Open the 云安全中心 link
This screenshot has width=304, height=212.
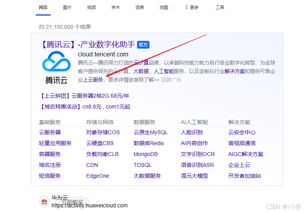coord(242,132)
